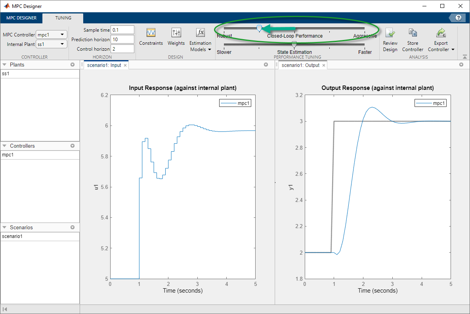The height and width of the screenshot is (314, 470).
Task: Select scenario1 in Scenarios list
Action: (40, 236)
